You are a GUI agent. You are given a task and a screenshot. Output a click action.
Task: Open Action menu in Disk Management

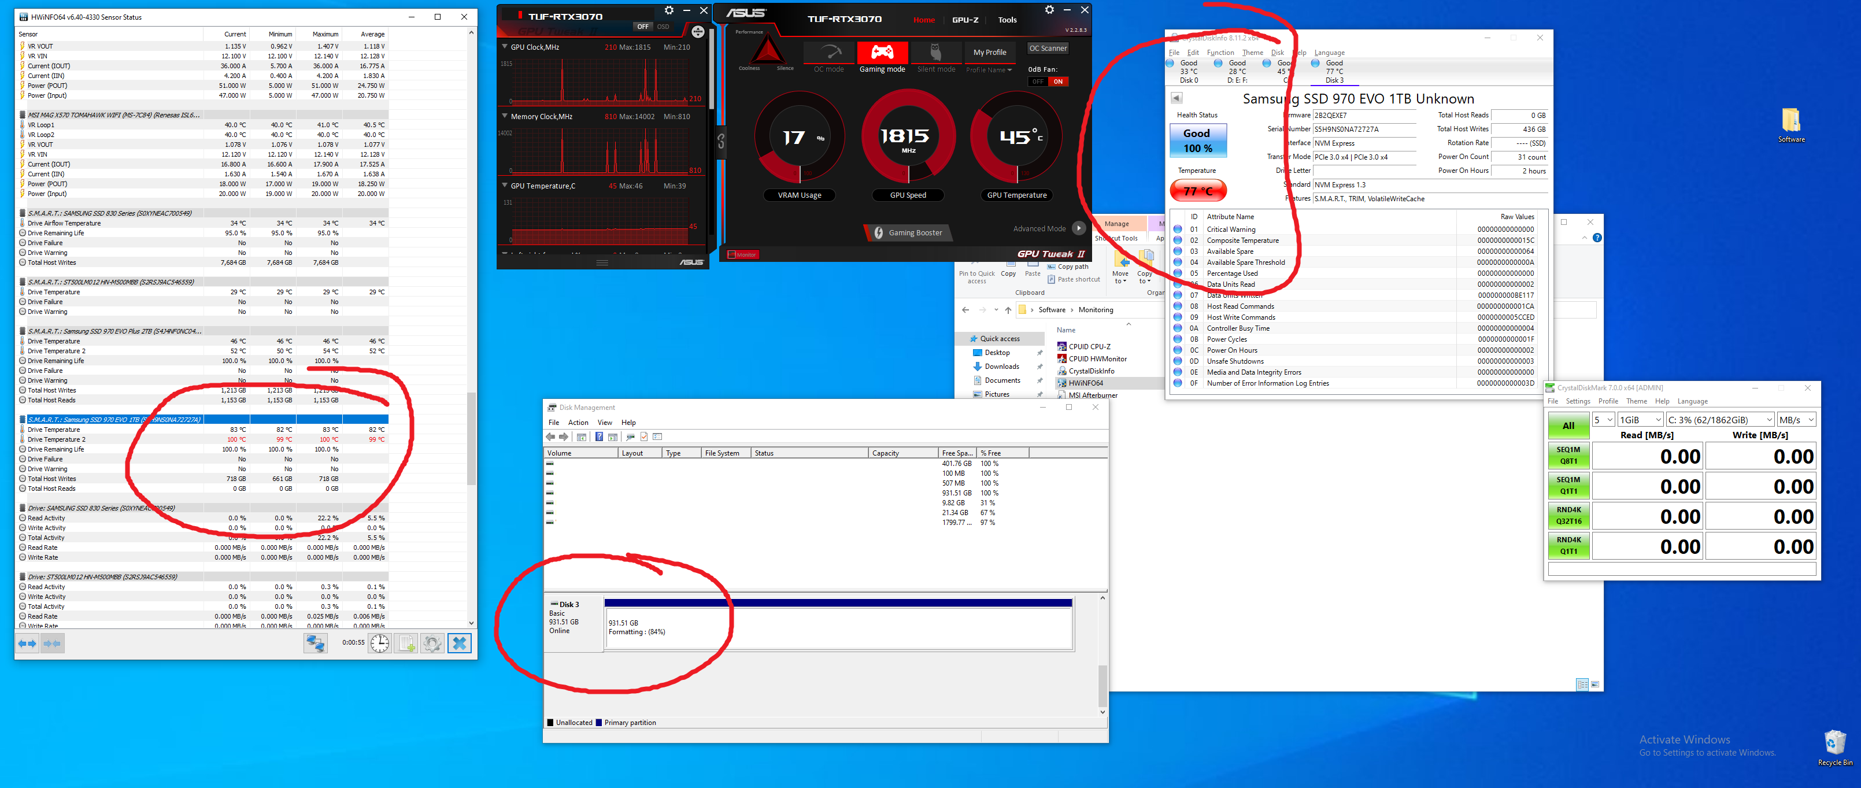[578, 423]
